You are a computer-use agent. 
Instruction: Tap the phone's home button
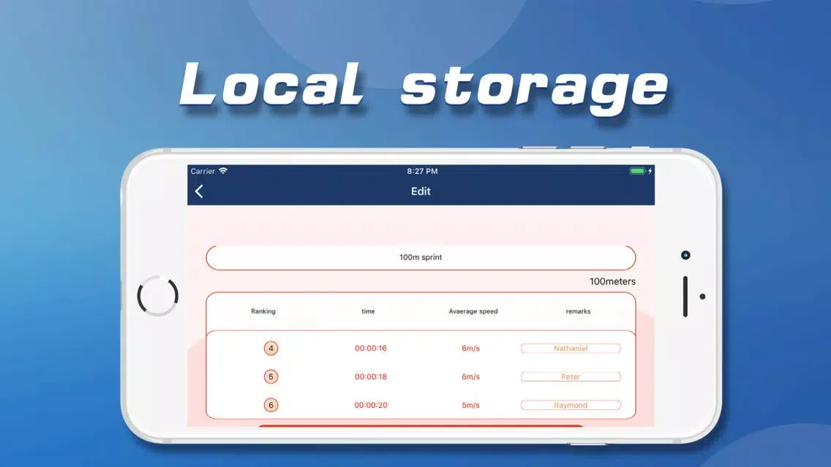(x=158, y=295)
